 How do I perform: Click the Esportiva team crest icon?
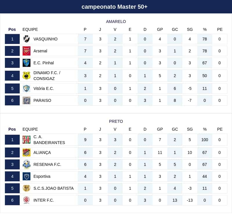pos(26,176)
